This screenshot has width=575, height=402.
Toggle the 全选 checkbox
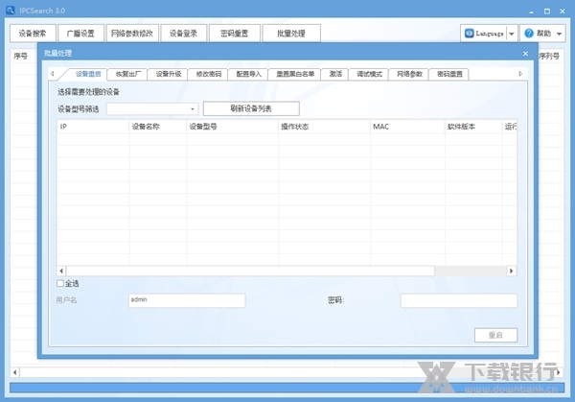click(60, 283)
